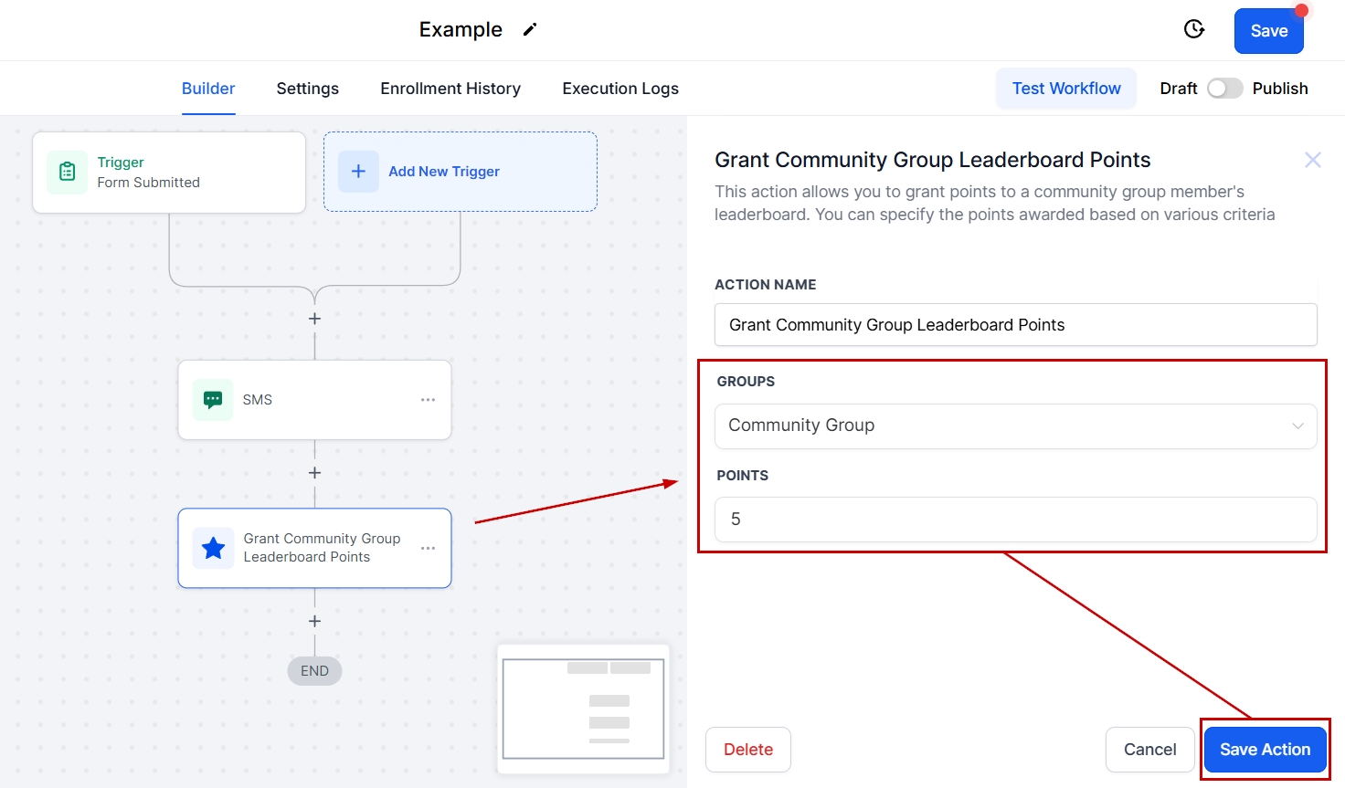Click the Form Submitted trigger icon
Viewport: 1345px width, 788px height.
pos(68,172)
